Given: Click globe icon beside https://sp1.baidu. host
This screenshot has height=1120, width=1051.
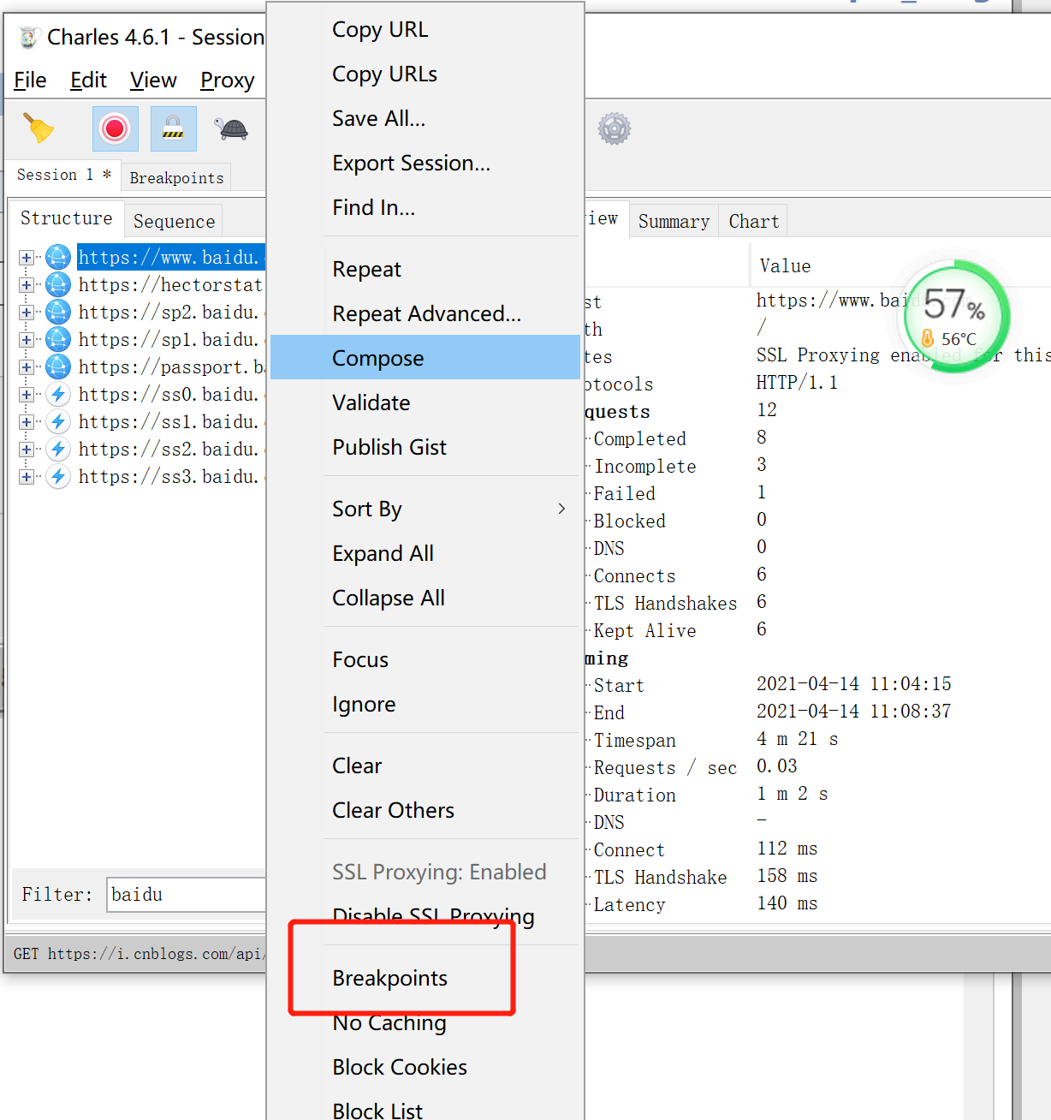Looking at the screenshot, I should pyautogui.click(x=58, y=339).
